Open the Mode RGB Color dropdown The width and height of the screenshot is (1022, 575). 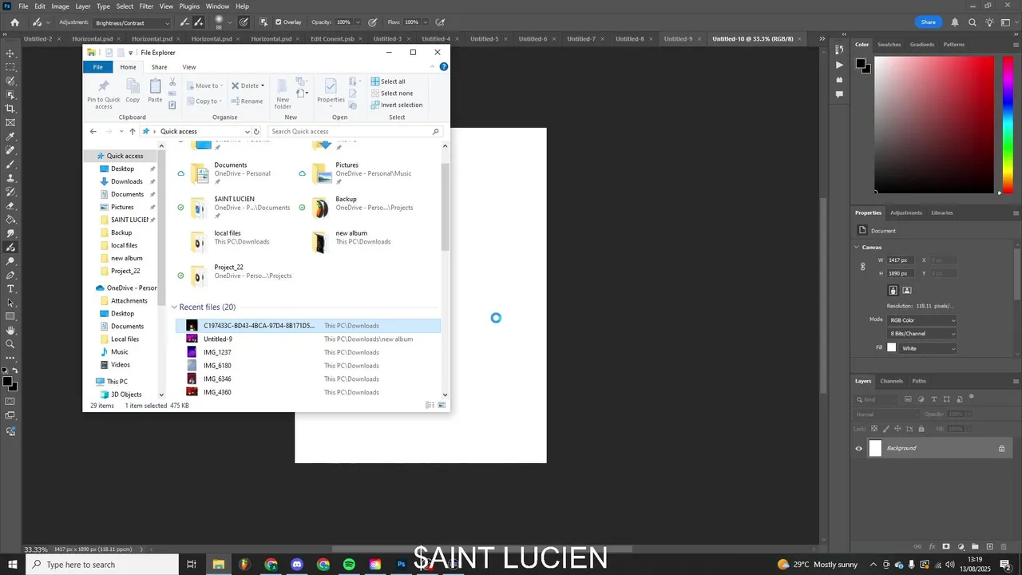pyautogui.click(x=921, y=320)
